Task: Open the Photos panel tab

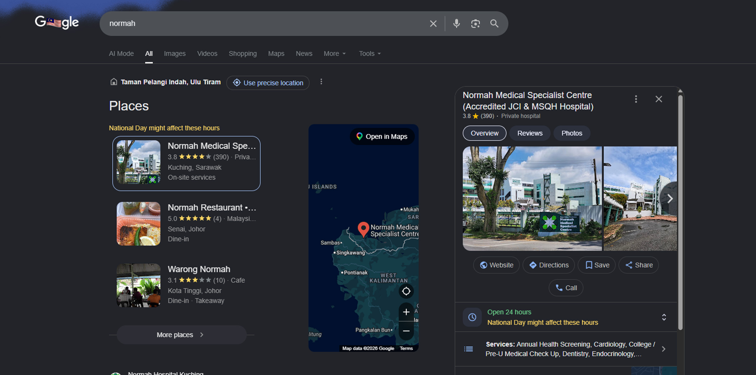Action: click(x=572, y=133)
